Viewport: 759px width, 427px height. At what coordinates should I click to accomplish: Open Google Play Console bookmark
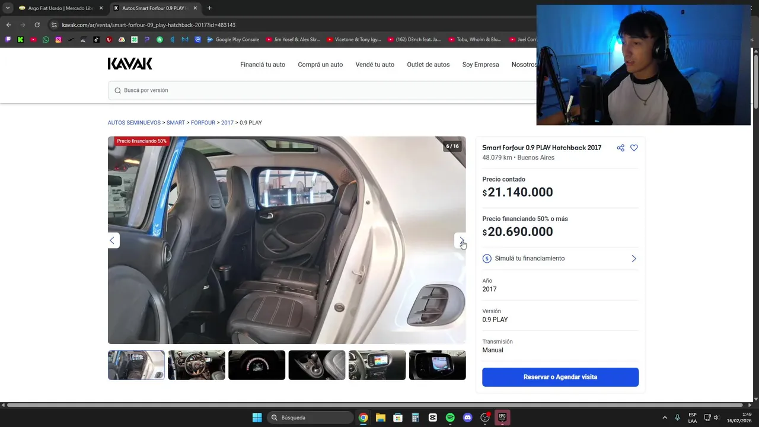(x=232, y=40)
